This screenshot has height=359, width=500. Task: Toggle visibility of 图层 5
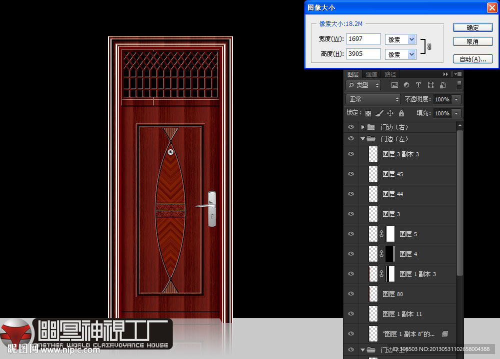tap(351, 234)
